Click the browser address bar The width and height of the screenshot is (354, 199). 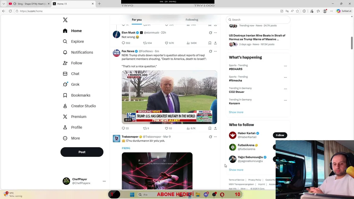pos(147,11)
